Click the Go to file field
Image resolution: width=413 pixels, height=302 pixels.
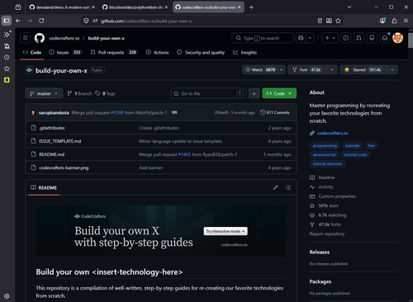point(208,93)
